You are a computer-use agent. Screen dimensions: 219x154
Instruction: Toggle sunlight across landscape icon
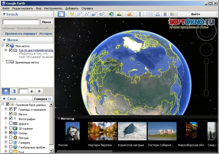click(x=119, y=14)
